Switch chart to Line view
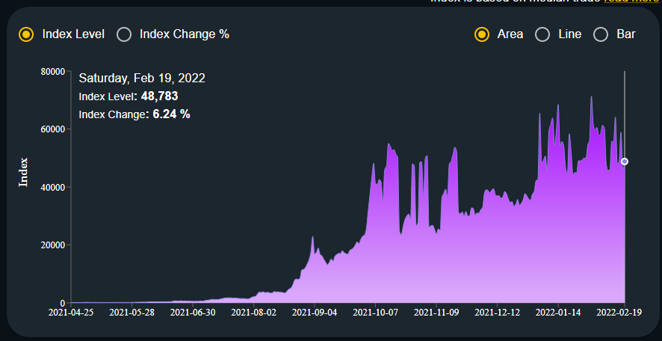 click(542, 34)
